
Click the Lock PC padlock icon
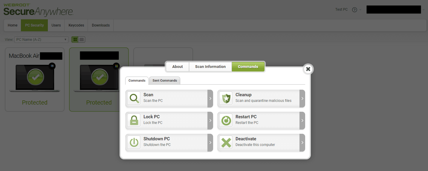[134, 120]
